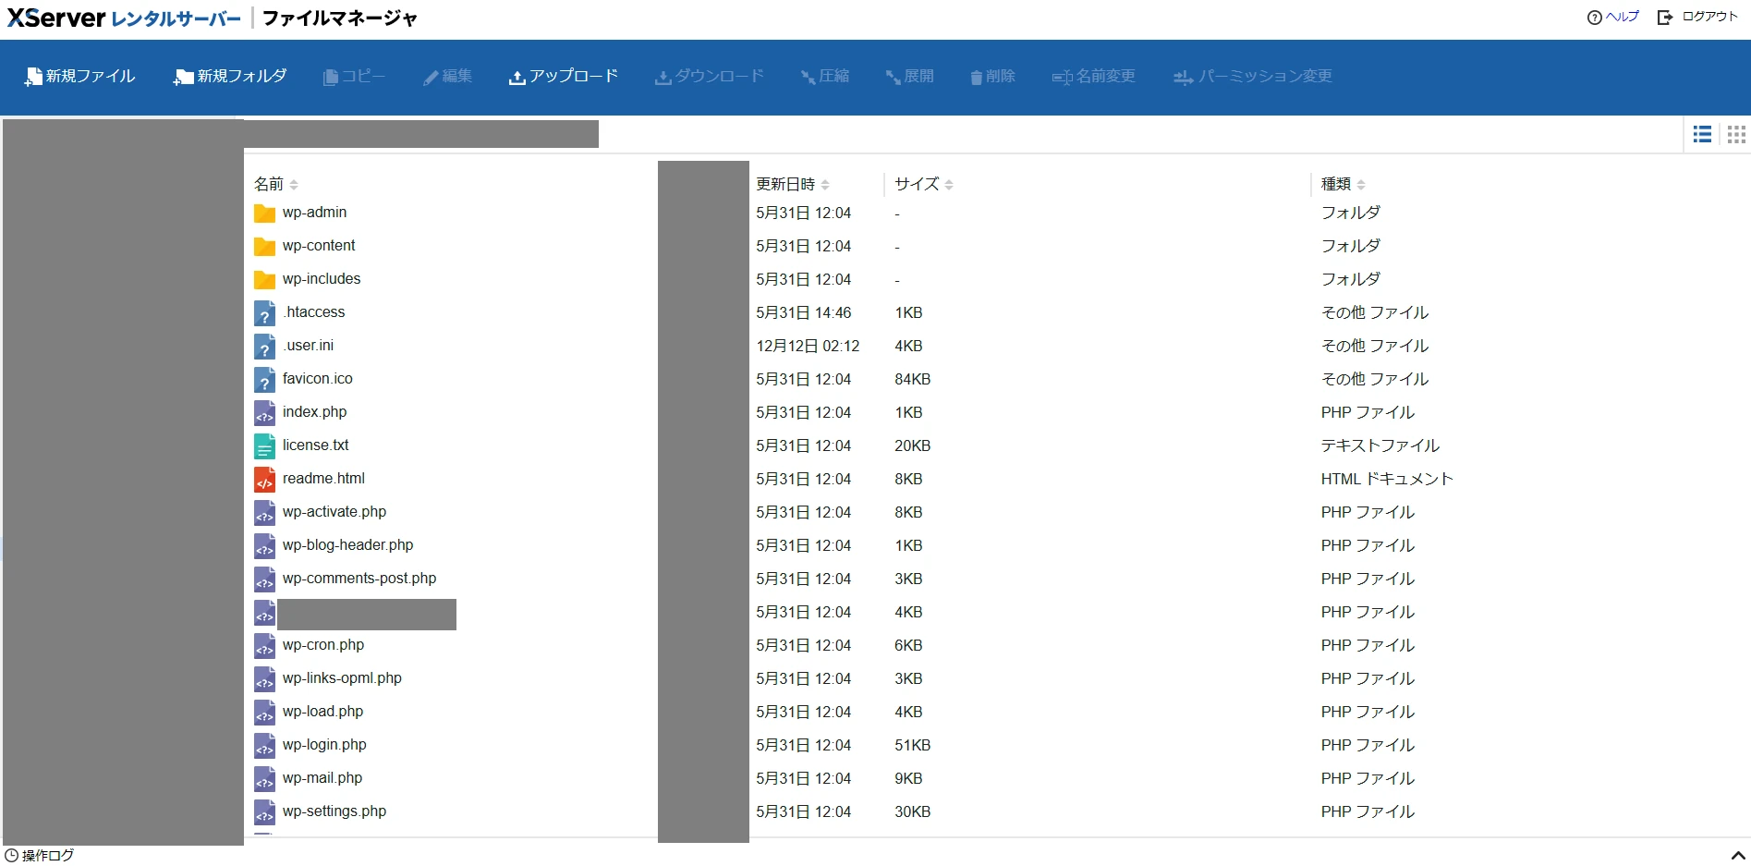The height and width of the screenshot is (866, 1751).
Task: Click the .htaccess unknown-file icon
Action: (x=264, y=313)
